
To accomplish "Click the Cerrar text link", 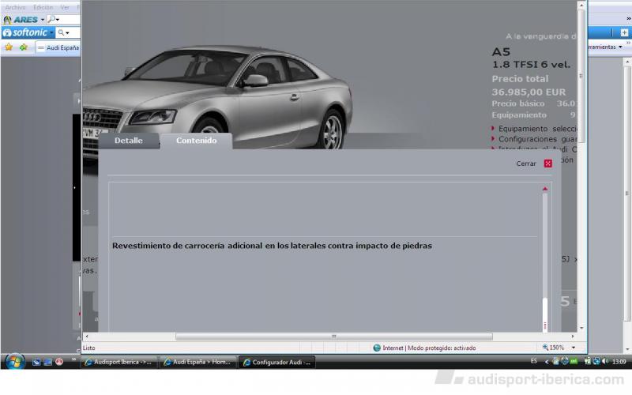I will [526, 164].
